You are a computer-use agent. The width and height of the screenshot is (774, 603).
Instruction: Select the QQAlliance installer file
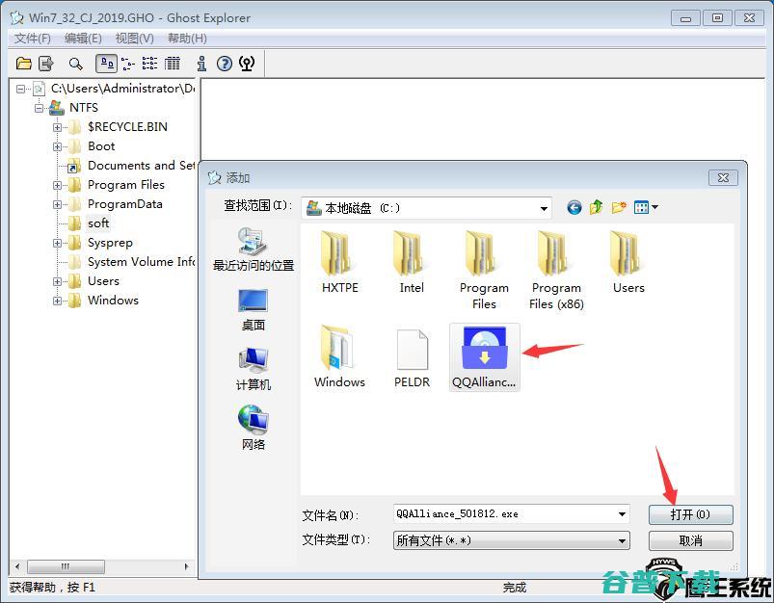click(x=484, y=357)
